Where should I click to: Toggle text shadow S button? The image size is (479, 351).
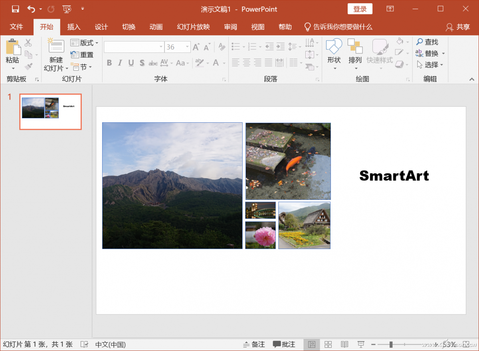pos(142,63)
